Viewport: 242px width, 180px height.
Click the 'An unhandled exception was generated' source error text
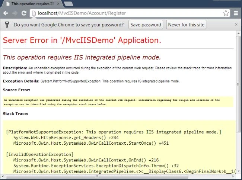point(112,102)
